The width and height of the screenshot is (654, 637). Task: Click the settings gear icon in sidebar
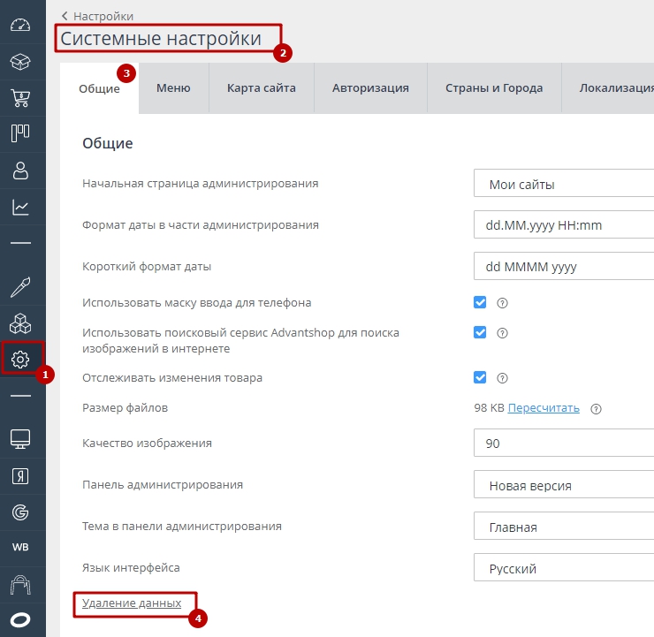20,358
